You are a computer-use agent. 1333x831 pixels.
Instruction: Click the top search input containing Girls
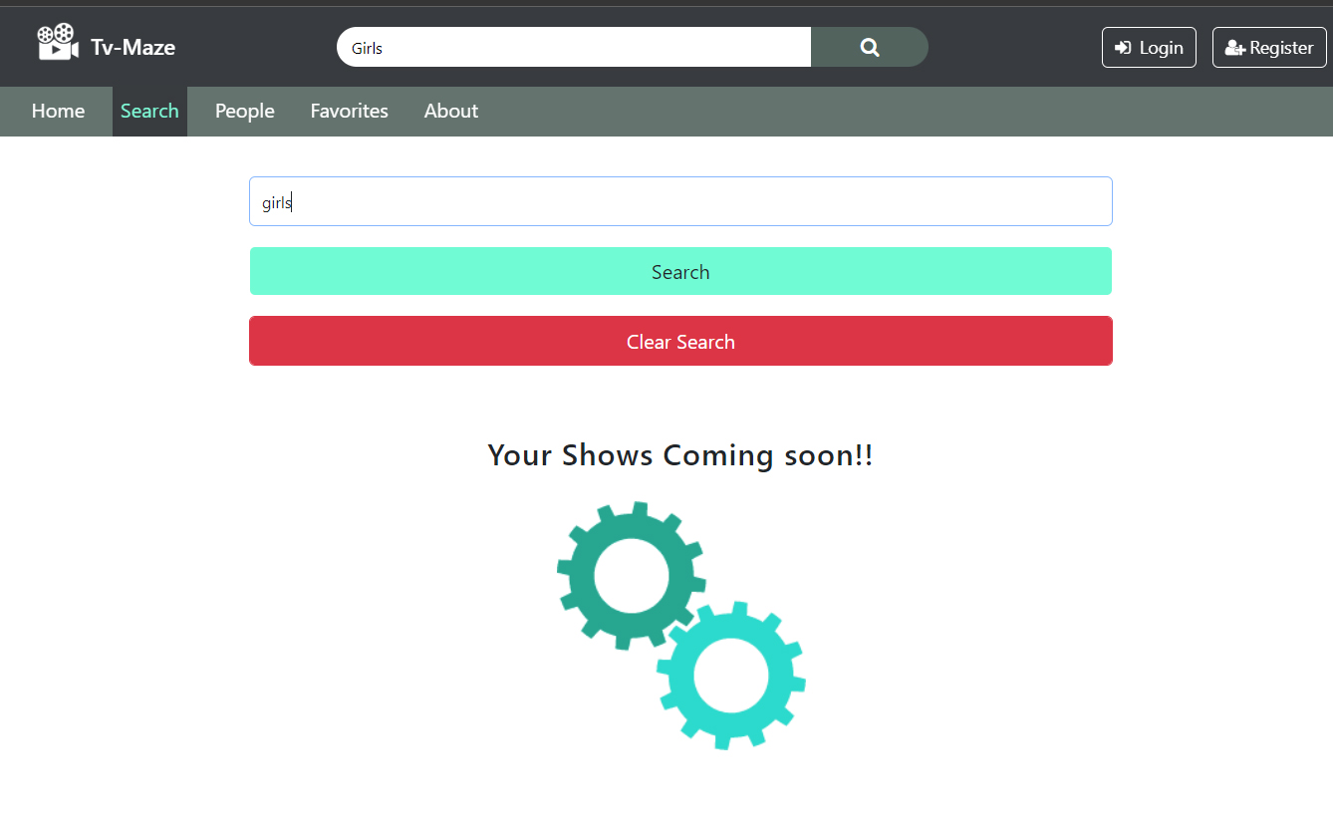coord(573,47)
